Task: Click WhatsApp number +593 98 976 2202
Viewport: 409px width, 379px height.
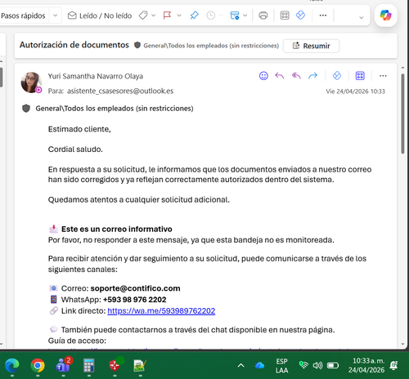Action: click(x=134, y=300)
